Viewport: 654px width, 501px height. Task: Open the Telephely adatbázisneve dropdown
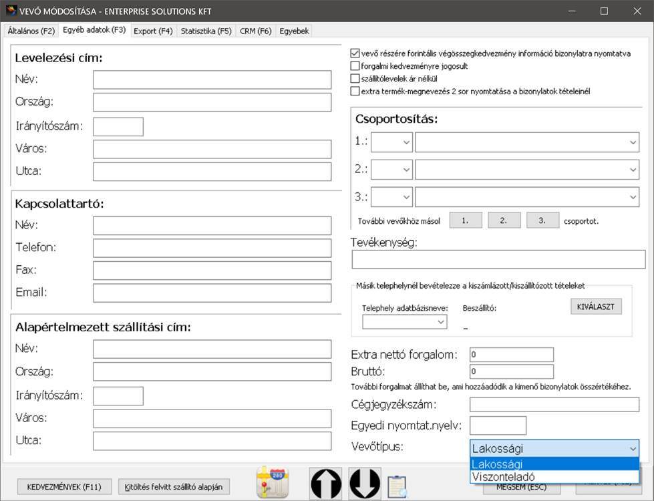pyautogui.click(x=405, y=322)
